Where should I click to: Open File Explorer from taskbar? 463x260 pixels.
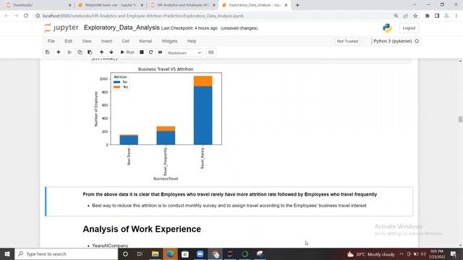pyautogui.click(x=155, y=253)
